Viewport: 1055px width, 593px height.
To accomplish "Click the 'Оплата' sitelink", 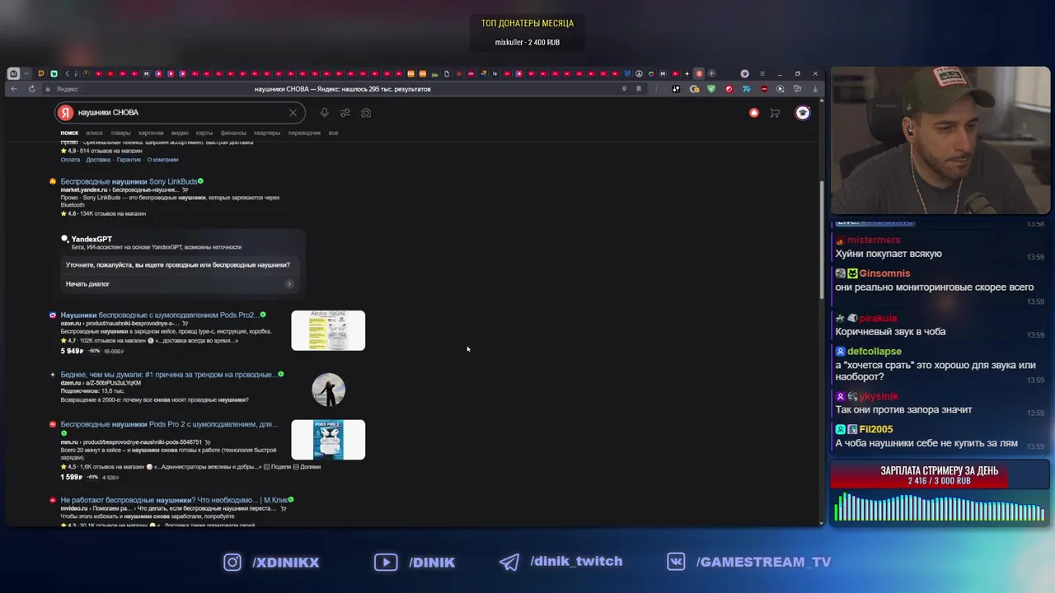I will click(70, 160).
